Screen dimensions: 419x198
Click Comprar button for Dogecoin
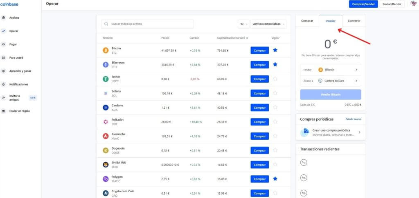click(259, 150)
